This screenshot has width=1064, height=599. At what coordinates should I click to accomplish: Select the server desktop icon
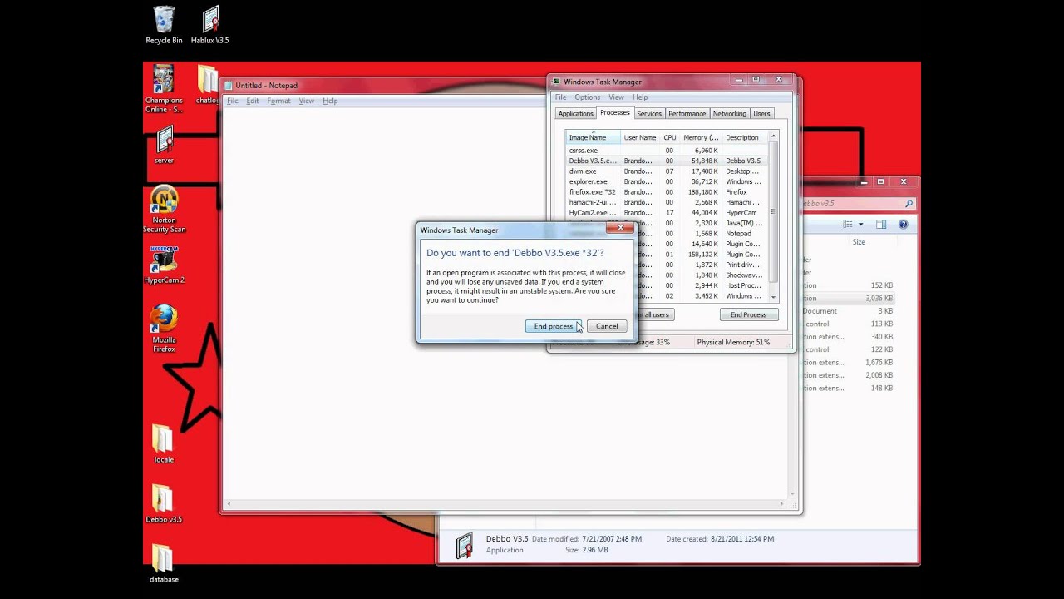coord(164,145)
